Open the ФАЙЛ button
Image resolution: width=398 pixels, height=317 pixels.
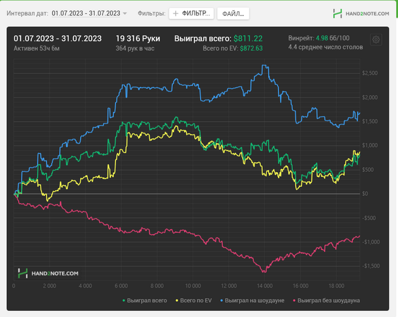pyautogui.click(x=233, y=14)
